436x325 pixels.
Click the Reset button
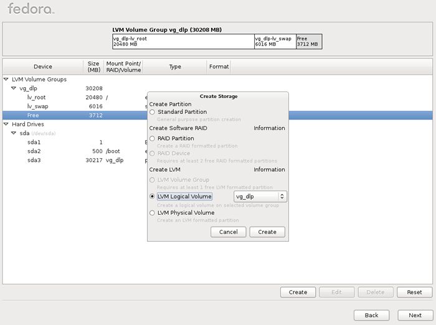coord(414,292)
